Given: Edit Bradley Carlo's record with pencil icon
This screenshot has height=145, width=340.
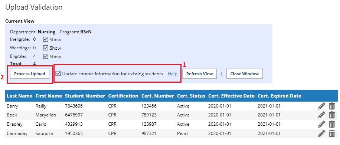Looking at the screenshot, I should [321, 124].
